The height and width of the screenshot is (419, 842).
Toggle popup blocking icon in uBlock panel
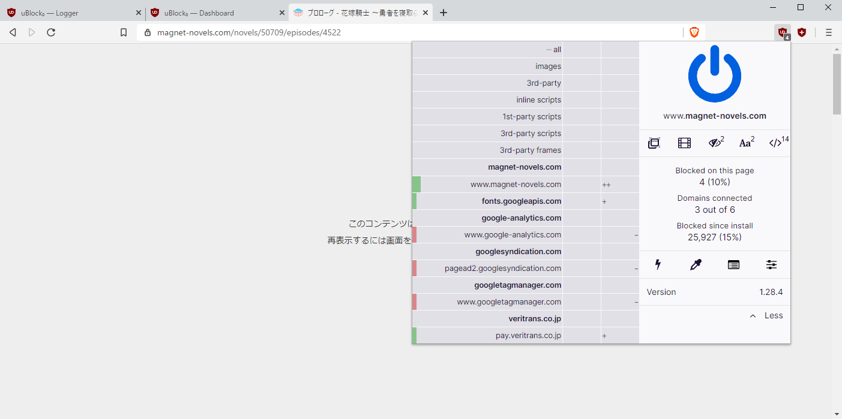654,143
